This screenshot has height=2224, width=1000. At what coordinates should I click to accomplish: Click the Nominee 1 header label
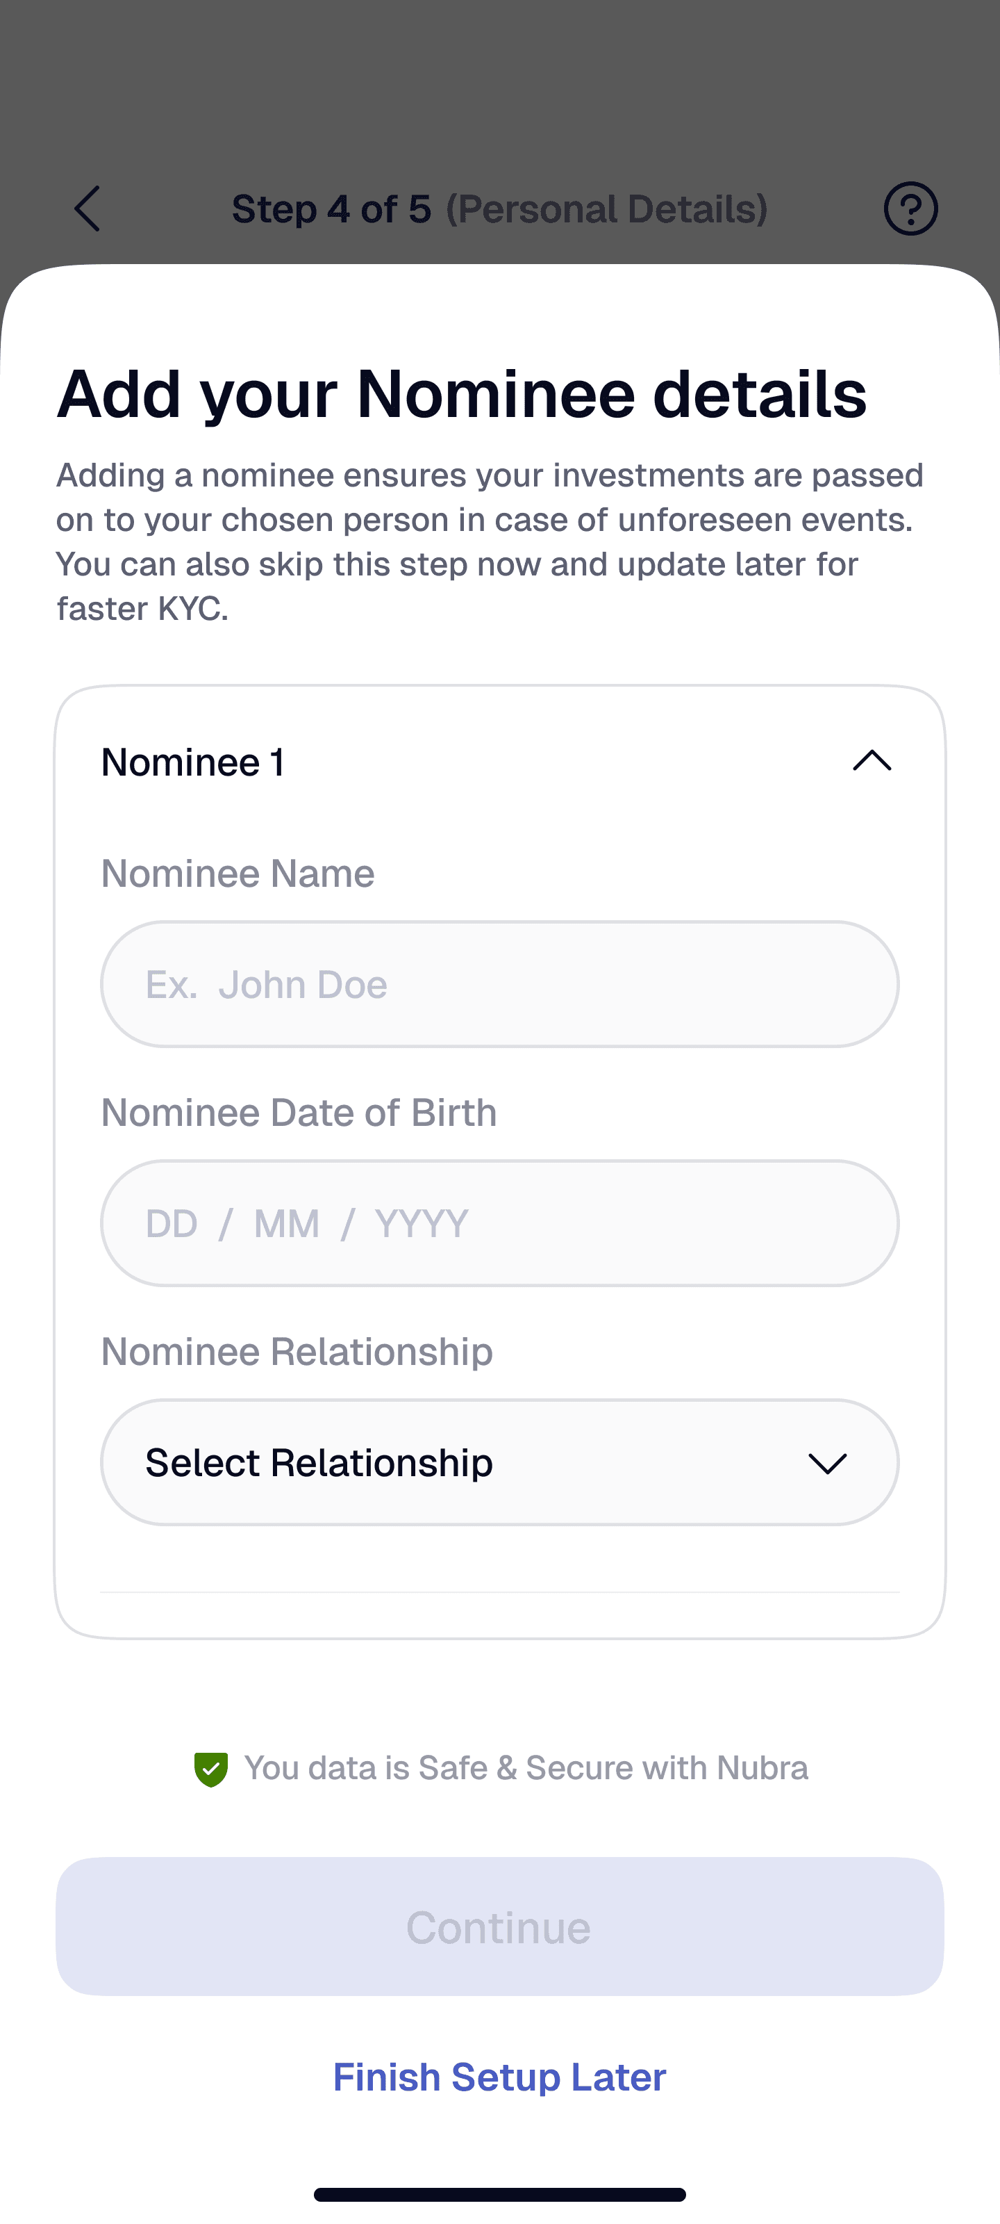click(193, 762)
